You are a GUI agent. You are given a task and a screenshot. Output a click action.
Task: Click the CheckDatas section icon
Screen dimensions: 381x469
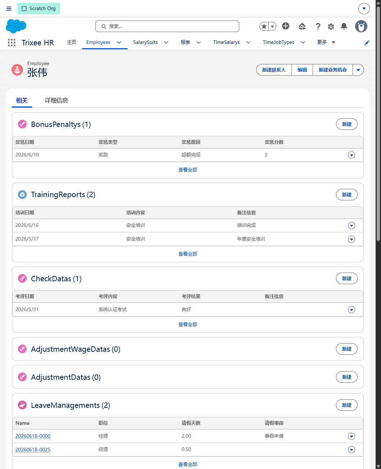point(22,278)
